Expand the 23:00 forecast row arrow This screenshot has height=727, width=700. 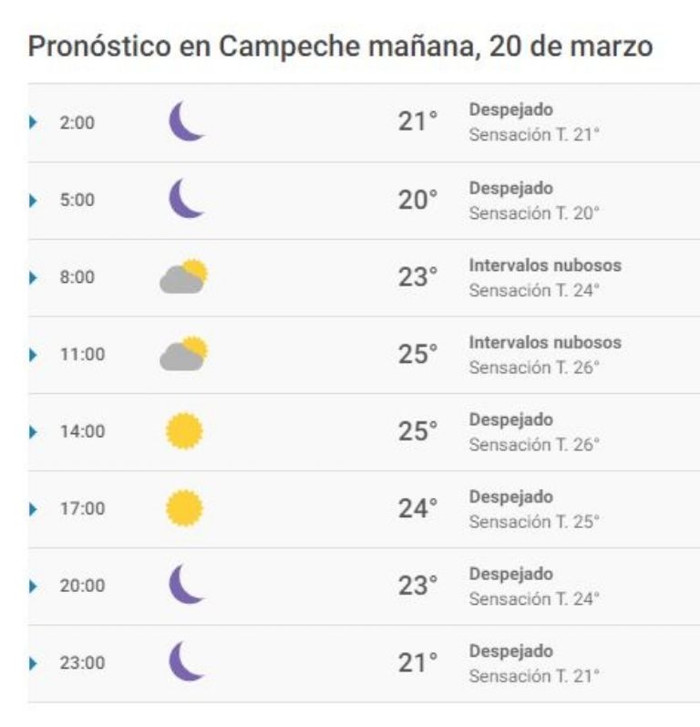(33, 663)
